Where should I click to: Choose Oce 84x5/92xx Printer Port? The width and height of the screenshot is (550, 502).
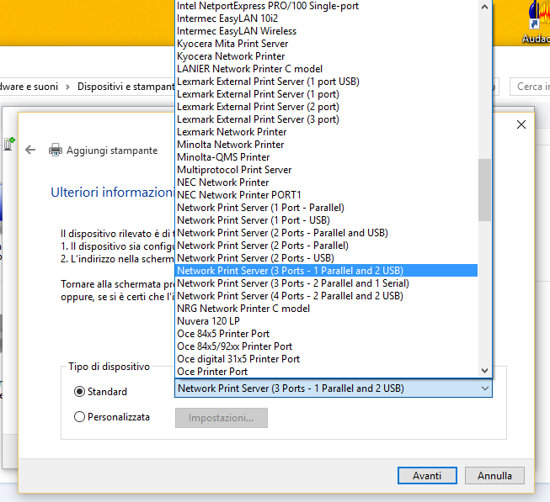(x=326, y=346)
